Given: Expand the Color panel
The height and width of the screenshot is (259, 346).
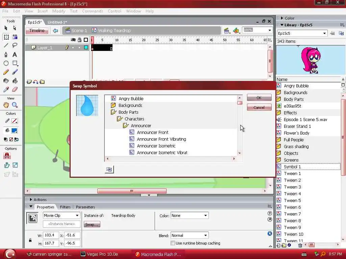Looking at the screenshot, I should 282,18.
